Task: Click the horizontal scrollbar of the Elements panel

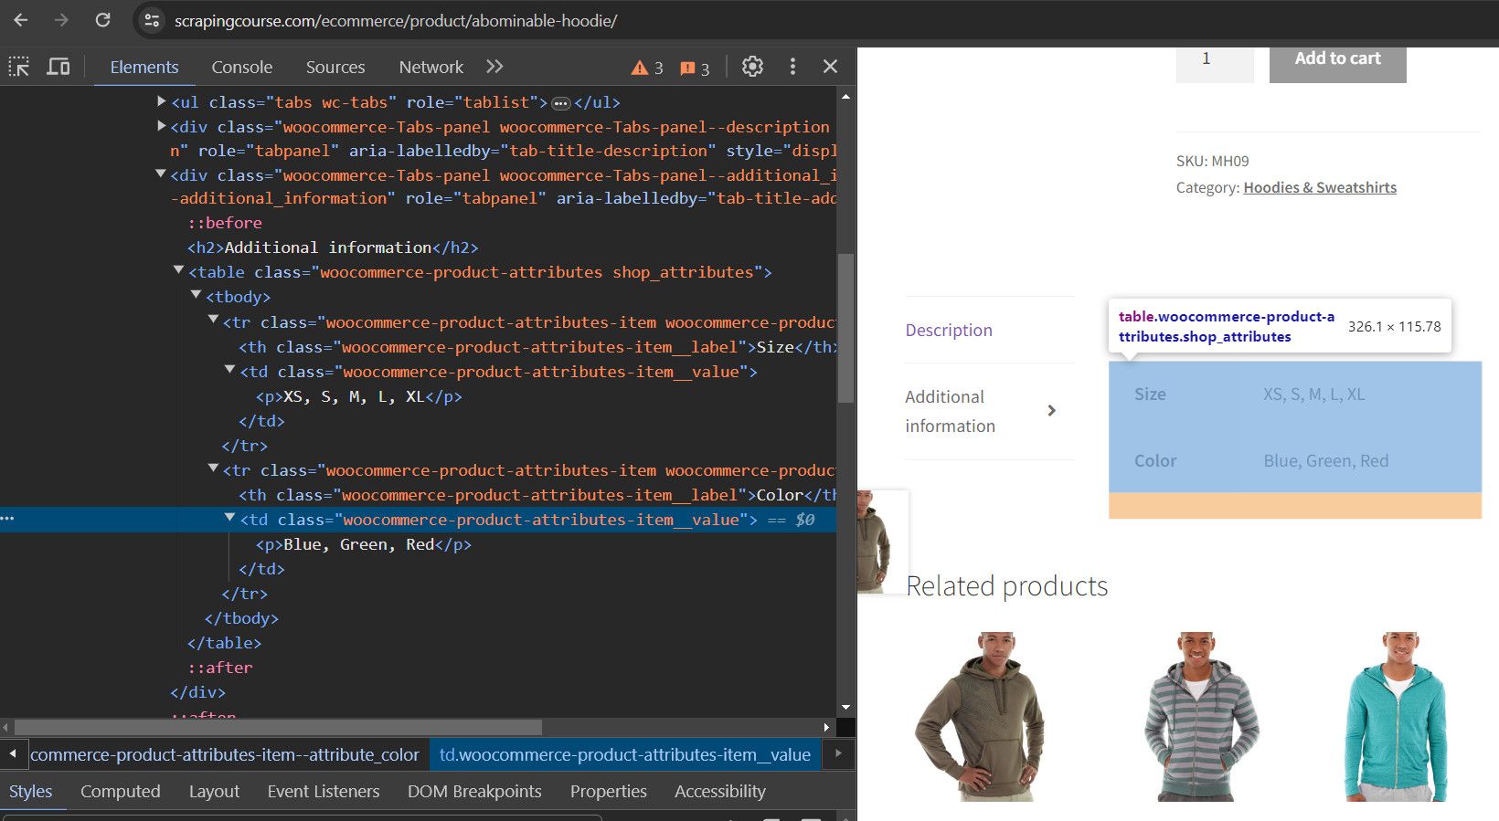Action: pyautogui.click(x=279, y=727)
